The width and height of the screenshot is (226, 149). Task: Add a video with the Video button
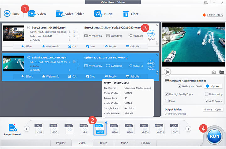(37, 14)
